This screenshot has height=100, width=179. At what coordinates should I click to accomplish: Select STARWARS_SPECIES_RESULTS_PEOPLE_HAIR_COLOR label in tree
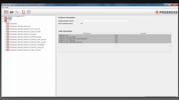[x=28, y=39]
